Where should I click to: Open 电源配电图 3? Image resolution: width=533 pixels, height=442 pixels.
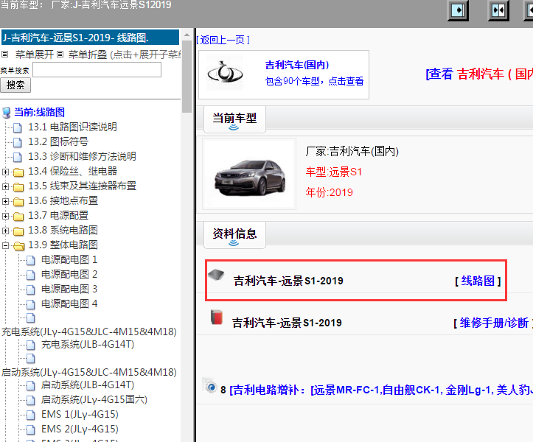tap(69, 289)
